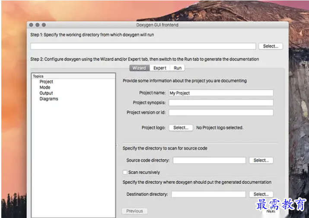The height and width of the screenshot is (218, 309).
Task: Click the Previous button
Action: pyautogui.click(x=134, y=211)
